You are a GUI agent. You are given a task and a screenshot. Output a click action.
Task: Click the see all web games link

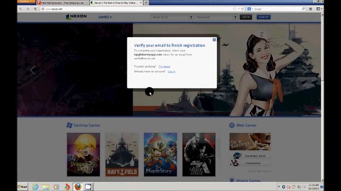point(259,171)
